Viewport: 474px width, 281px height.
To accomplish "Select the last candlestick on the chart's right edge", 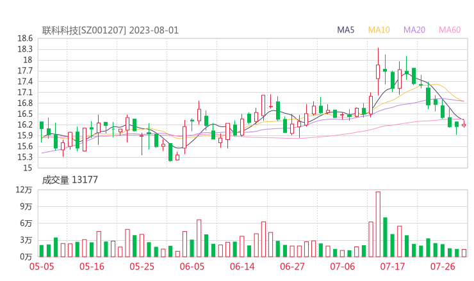I will 464,125.
